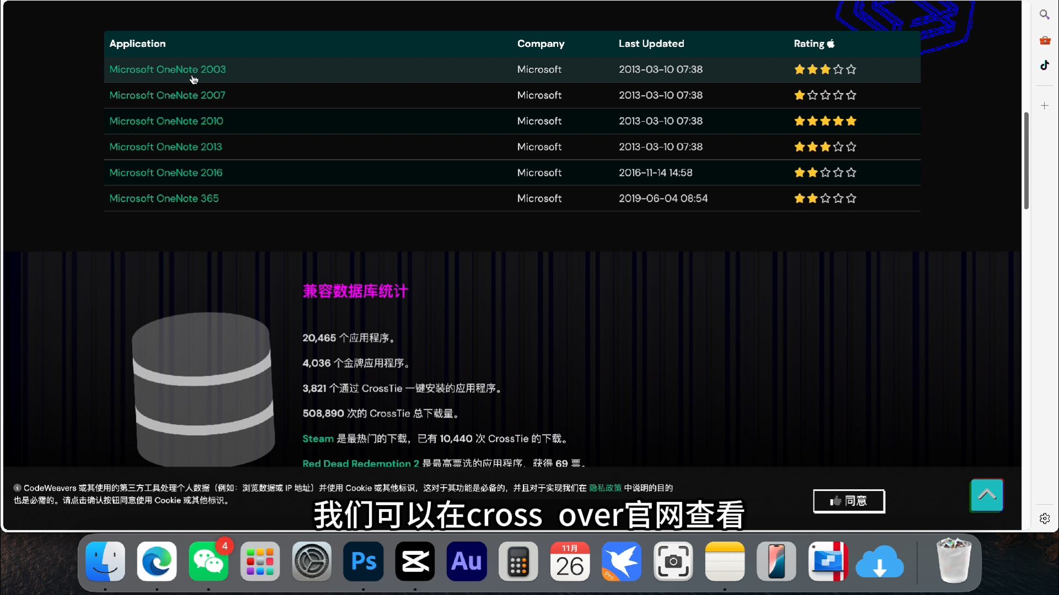
Task: Open the 隐私政策 privacy policy link
Action: [605, 488]
